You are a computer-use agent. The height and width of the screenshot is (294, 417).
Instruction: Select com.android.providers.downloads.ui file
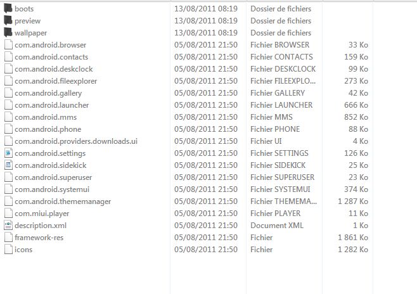pyautogui.click(x=76, y=141)
